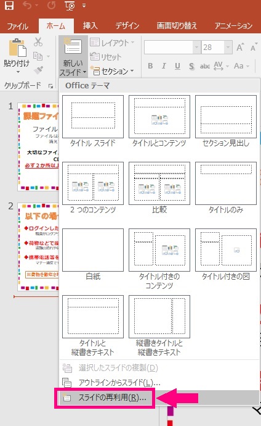Open the Design (デザイン) tab

pos(127,25)
